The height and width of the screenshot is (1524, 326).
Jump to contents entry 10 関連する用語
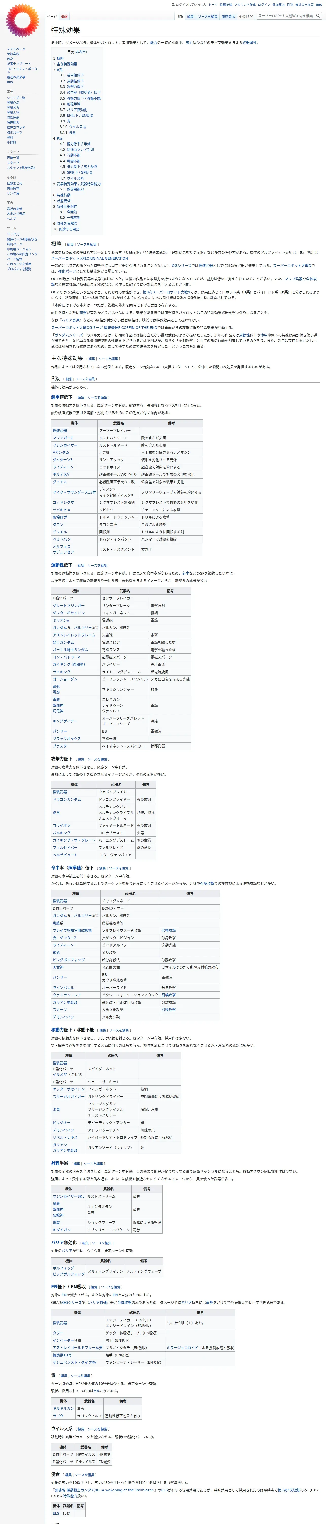(x=66, y=229)
